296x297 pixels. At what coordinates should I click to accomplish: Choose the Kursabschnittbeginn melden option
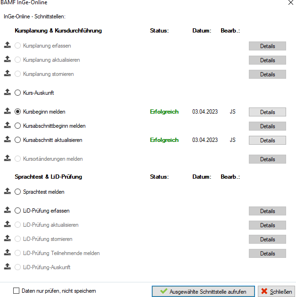click(17, 126)
